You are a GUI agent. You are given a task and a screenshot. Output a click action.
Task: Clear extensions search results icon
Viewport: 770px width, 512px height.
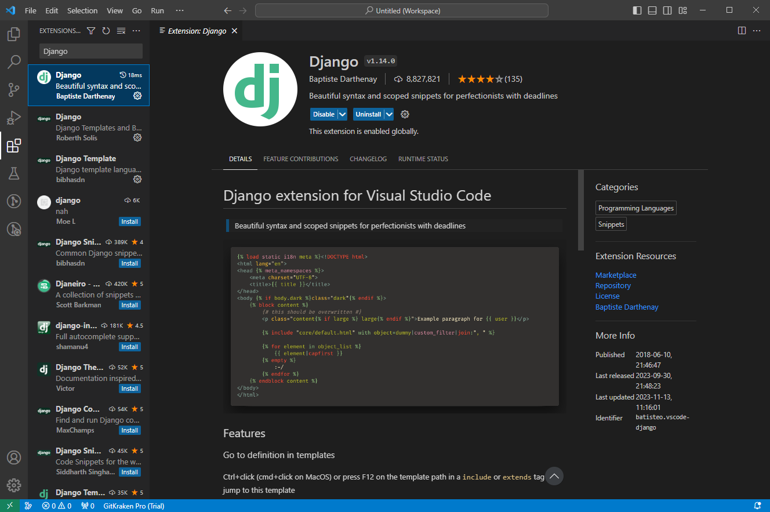[121, 31]
